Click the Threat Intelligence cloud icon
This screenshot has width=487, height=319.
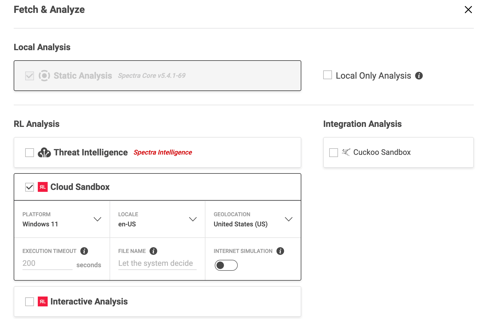(44, 152)
